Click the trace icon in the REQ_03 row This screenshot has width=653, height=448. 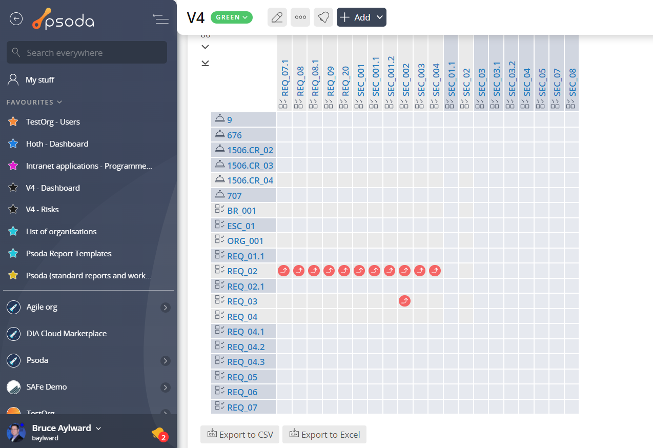[x=405, y=301]
